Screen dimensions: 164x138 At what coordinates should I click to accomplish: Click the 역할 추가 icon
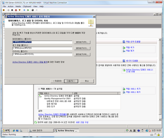(x=124, y=48)
